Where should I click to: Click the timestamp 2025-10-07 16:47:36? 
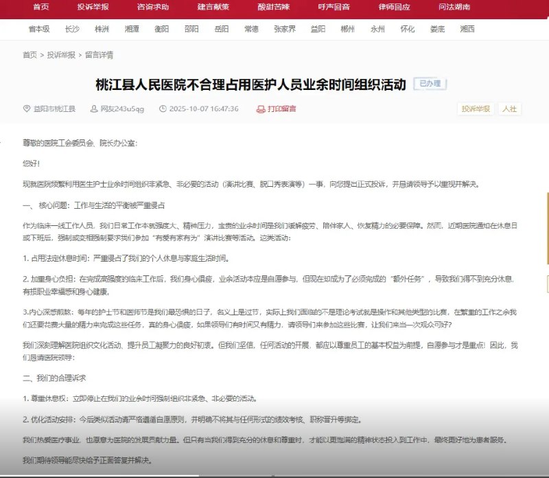tap(204, 109)
